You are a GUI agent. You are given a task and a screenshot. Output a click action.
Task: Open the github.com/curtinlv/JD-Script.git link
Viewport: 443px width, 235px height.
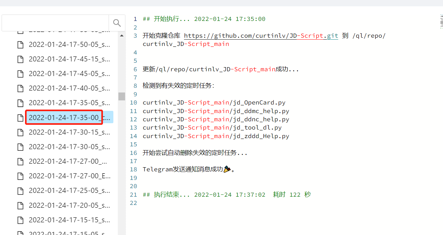pos(261,36)
